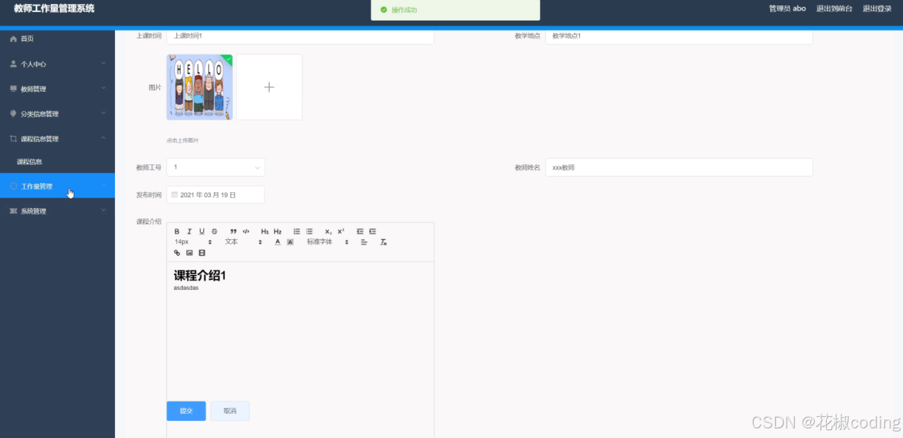The height and width of the screenshot is (438, 903).
Task: Collapse 课程信息管理 sidebar menu
Action: pos(57,139)
